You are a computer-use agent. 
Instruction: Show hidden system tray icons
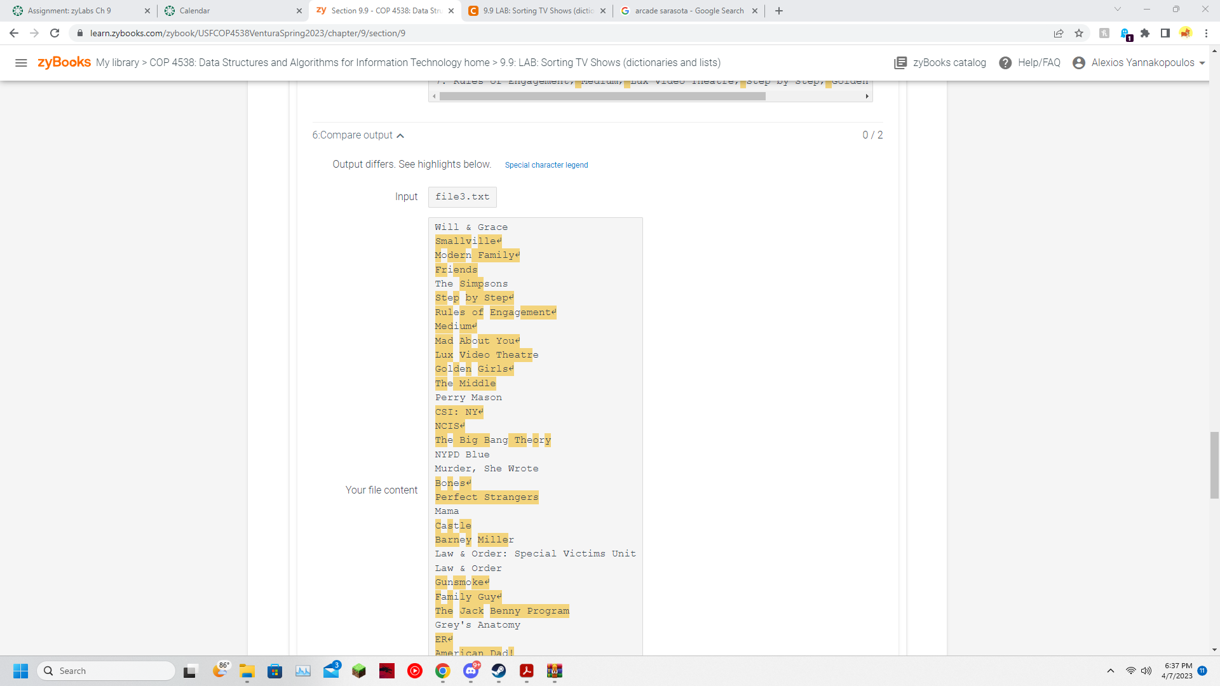(1111, 671)
